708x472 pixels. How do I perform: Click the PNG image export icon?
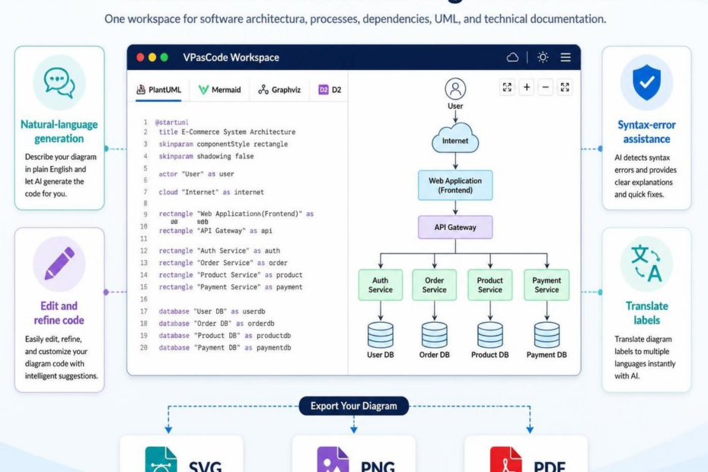333,460
